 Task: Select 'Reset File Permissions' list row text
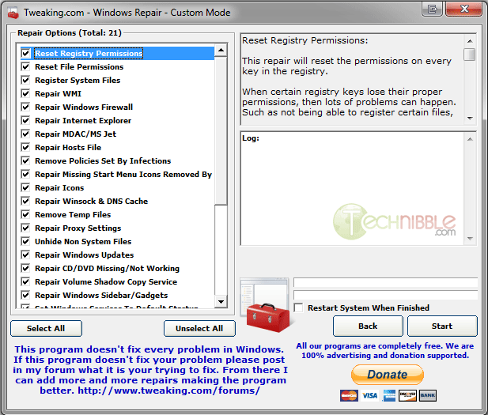[79, 67]
